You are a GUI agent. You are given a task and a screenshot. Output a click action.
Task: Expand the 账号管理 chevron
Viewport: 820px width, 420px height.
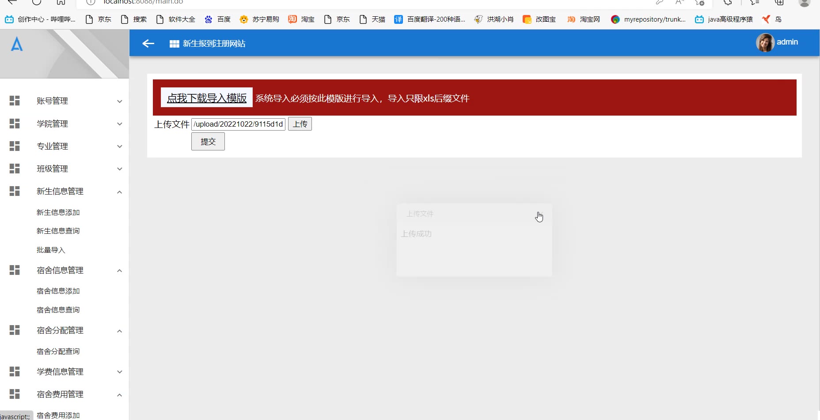tap(119, 101)
